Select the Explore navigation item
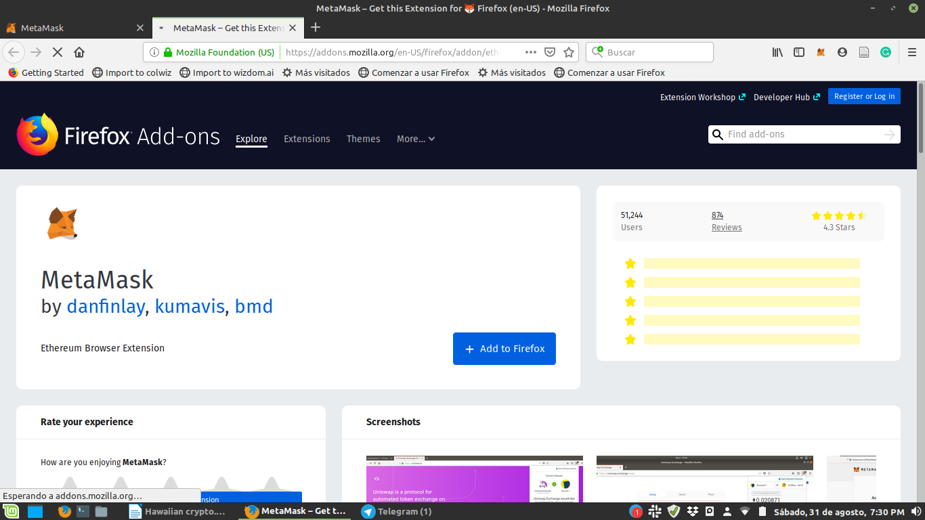The height and width of the screenshot is (520, 925). (251, 139)
